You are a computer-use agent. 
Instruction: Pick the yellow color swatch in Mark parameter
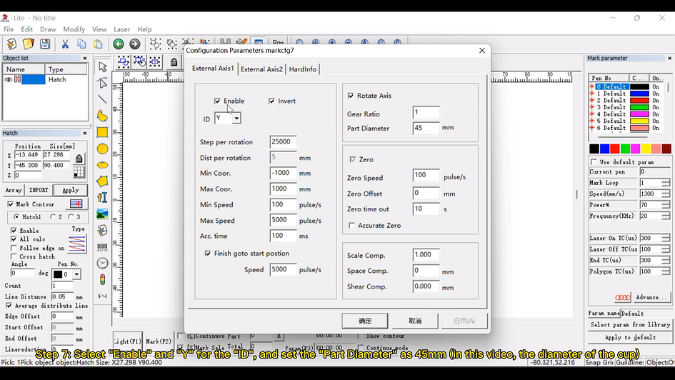coord(646,149)
